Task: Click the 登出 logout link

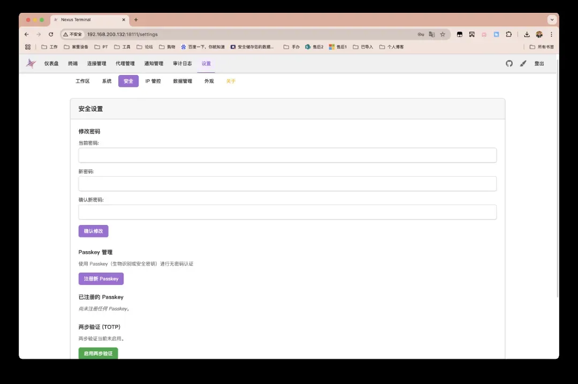Action: (x=539, y=63)
